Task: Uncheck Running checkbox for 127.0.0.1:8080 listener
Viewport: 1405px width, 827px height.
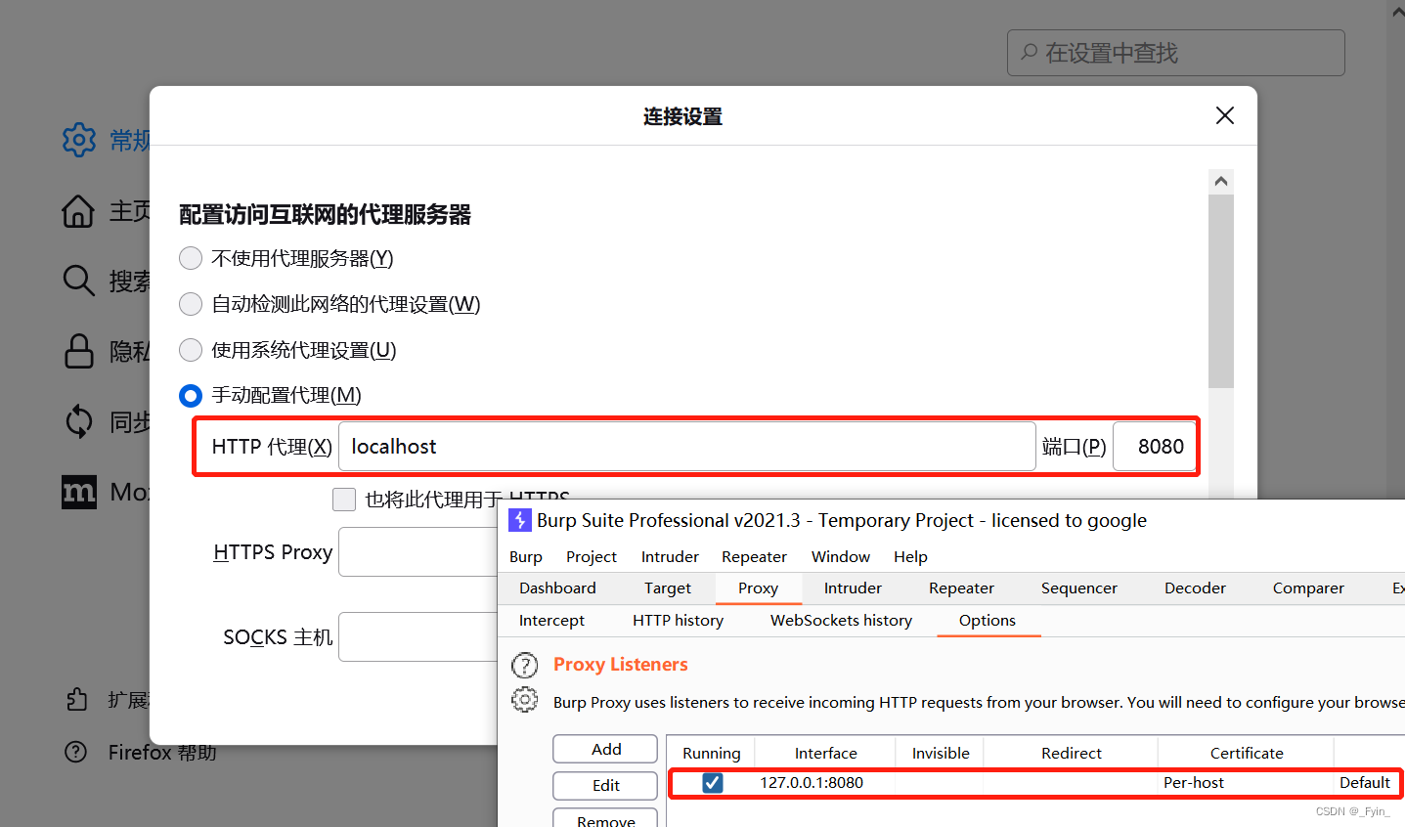Action: click(713, 782)
